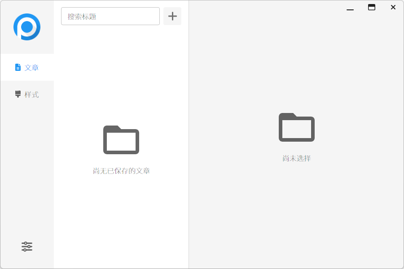Switch to the 样式 tab
This screenshot has width=404, height=269.
[31, 94]
